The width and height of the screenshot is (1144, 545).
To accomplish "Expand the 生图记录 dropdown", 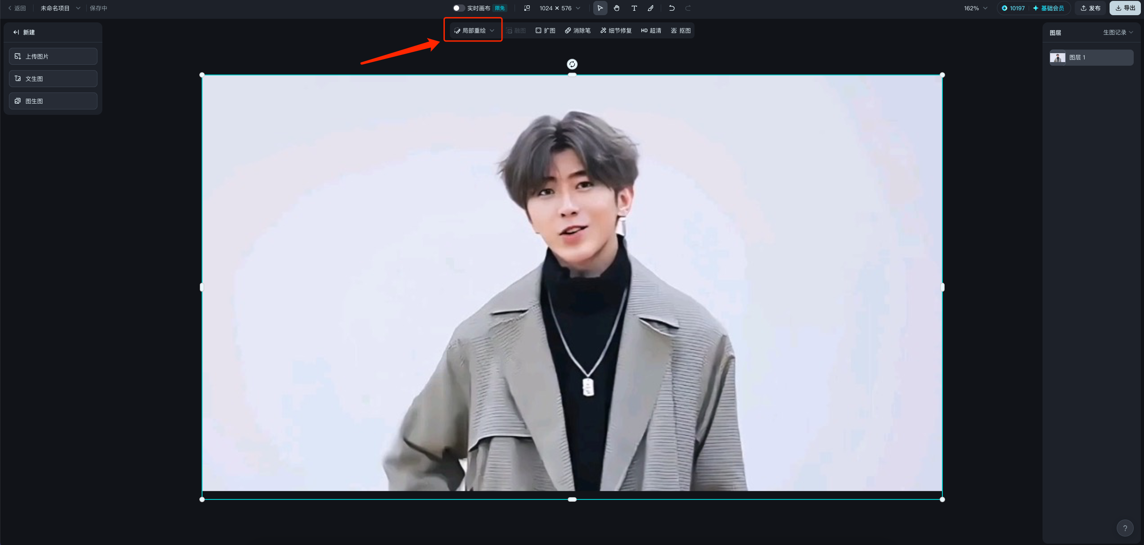I will point(1118,32).
